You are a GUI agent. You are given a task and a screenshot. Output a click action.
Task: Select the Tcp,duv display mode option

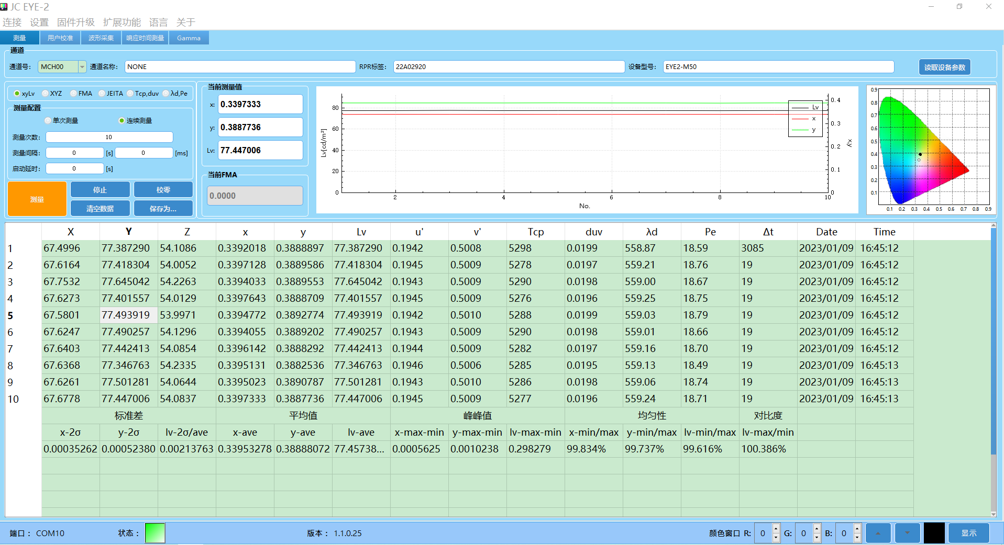pyautogui.click(x=130, y=94)
